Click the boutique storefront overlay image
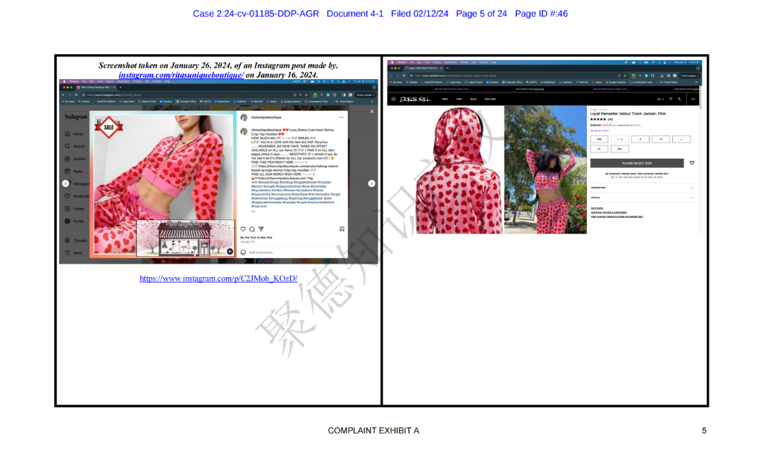This screenshot has width=761, height=462. [x=186, y=238]
